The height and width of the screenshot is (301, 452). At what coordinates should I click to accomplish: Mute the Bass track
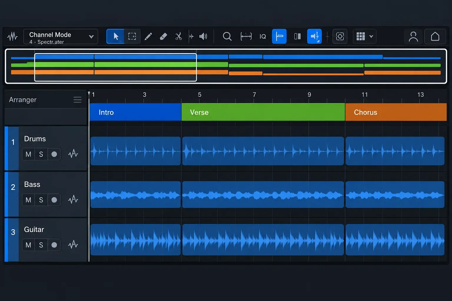point(29,200)
